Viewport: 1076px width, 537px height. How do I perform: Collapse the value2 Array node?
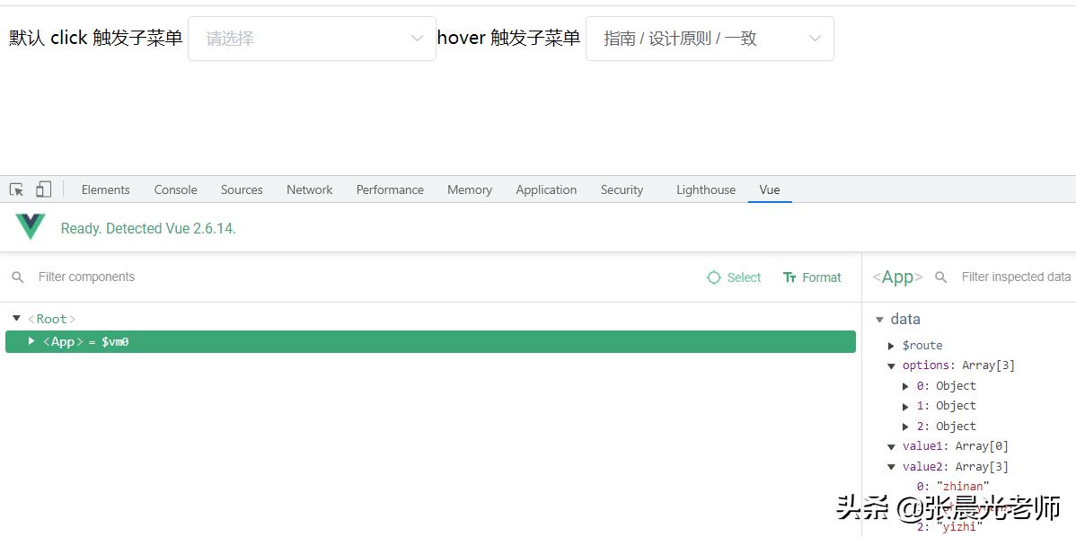[891, 466]
